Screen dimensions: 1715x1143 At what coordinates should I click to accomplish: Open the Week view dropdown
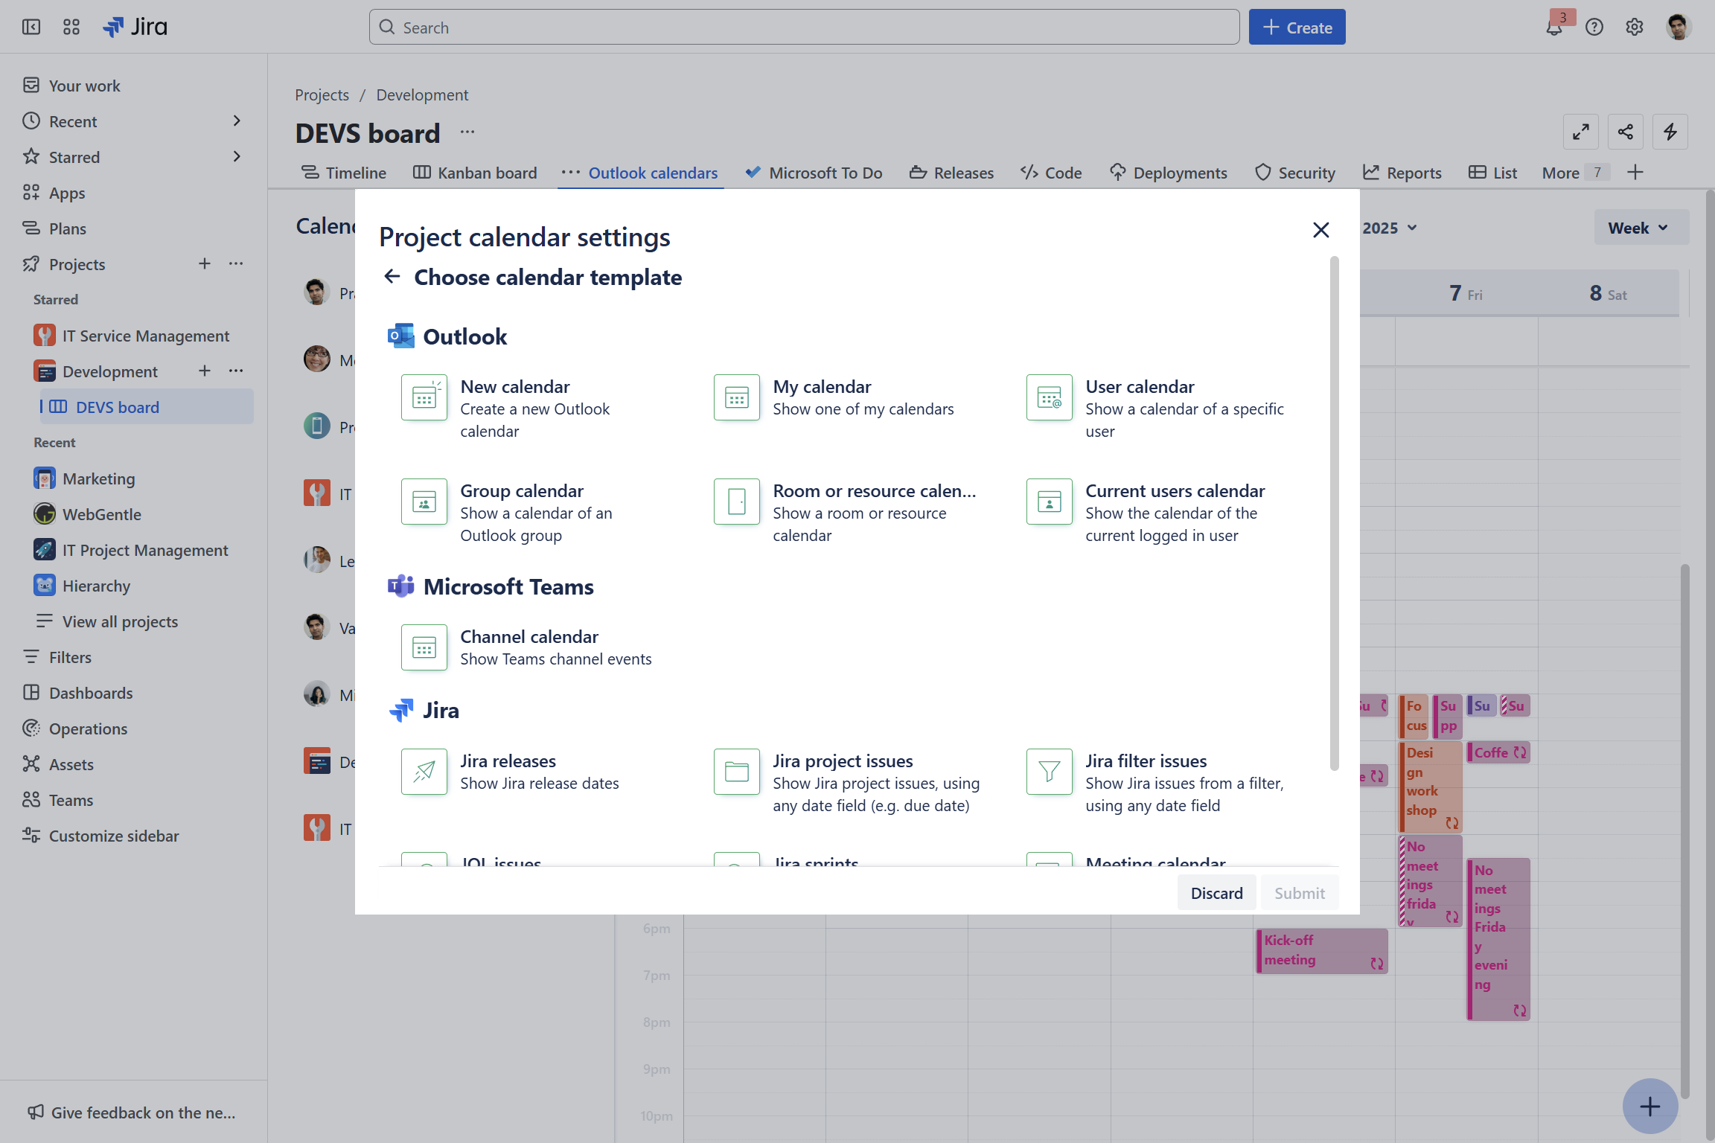[x=1640, y=228]
